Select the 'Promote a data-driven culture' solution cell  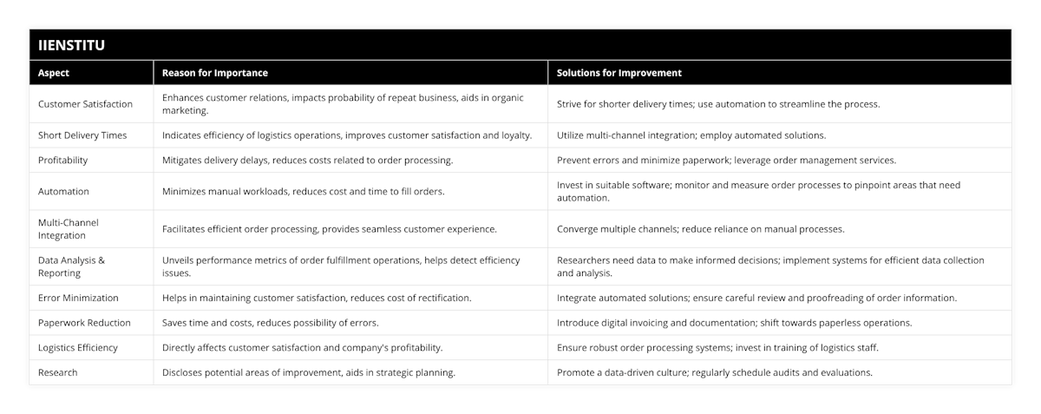point(715,372)
